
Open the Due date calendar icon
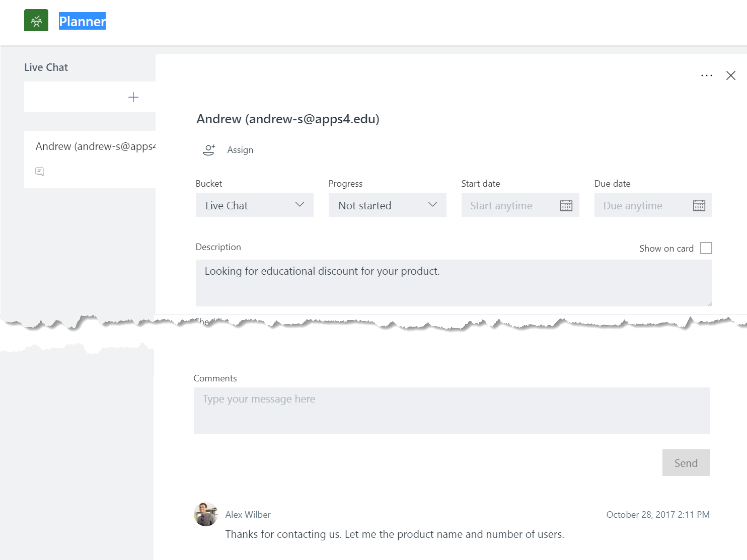pos(699,205)
